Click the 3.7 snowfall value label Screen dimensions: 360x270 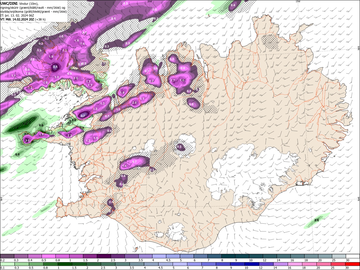83,116
